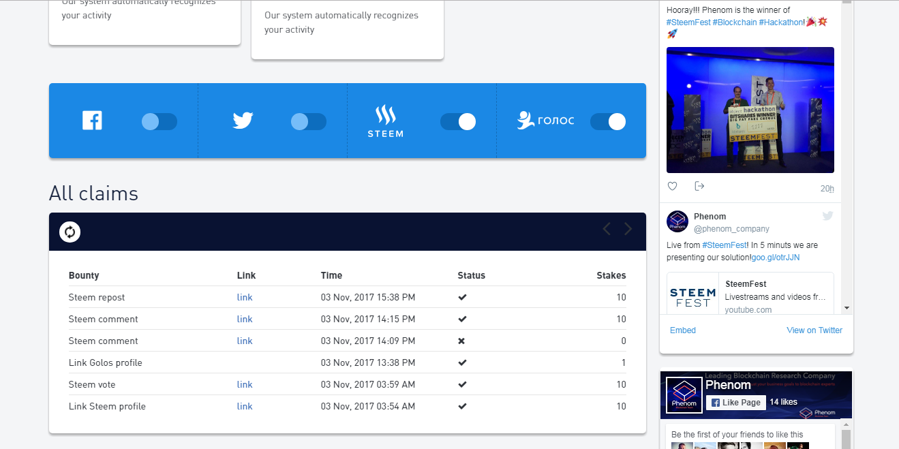
Task: Go to previous claims page arrow
Action: click(607, 229)
